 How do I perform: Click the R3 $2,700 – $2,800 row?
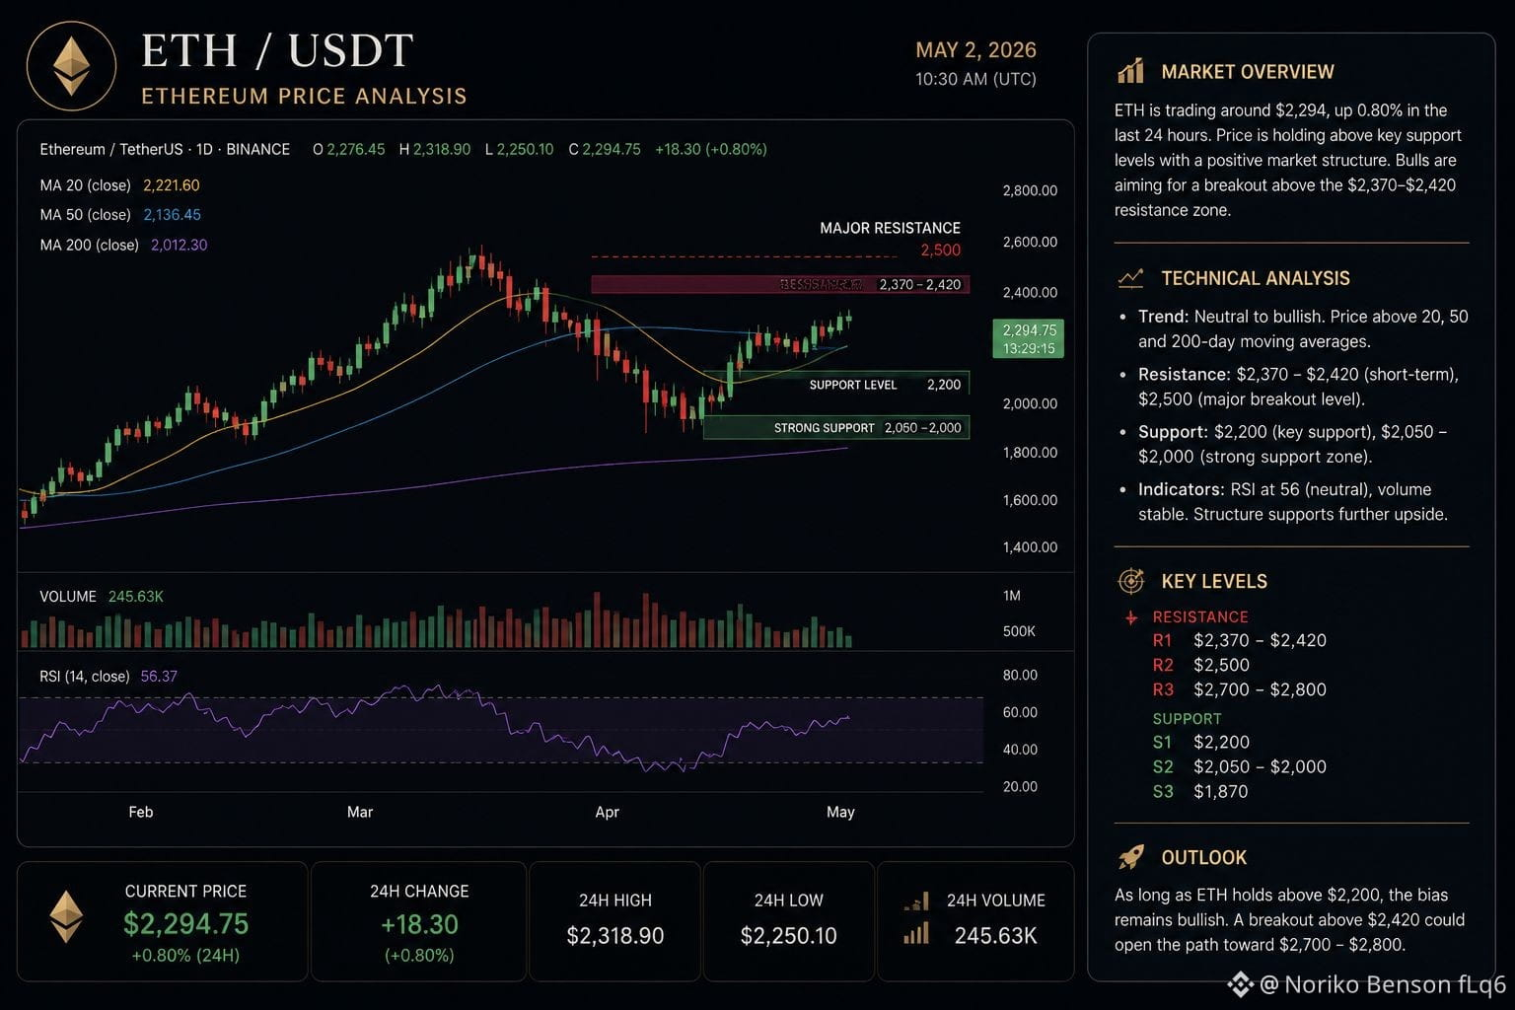(1240, 689)
